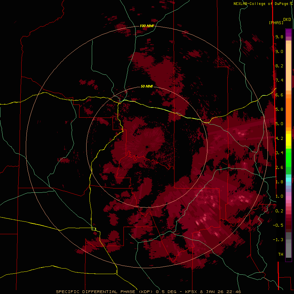Click the 9.8 value on color scale
This screenshot has width=294, height=294.
pyautogui.click(x=279, y=37)
